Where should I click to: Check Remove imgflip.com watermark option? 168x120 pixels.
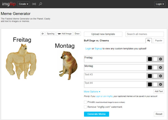coord(85,107)
